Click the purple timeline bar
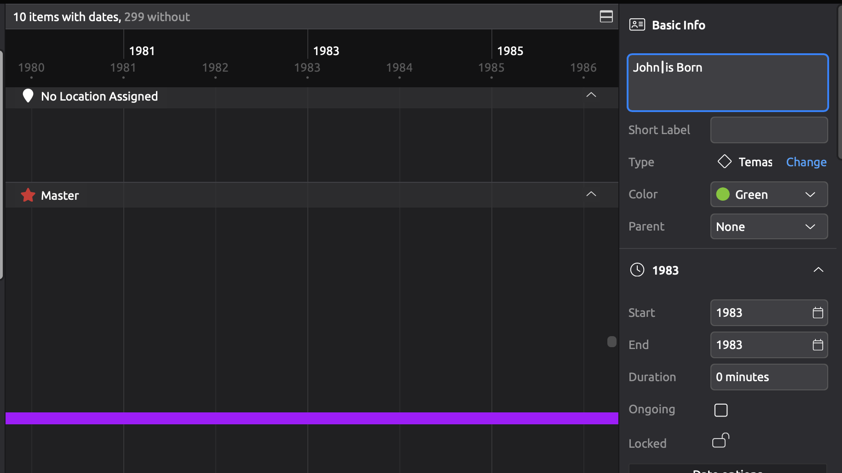The image size is (842, 473). pyautogui.click(x=312, y=418)
